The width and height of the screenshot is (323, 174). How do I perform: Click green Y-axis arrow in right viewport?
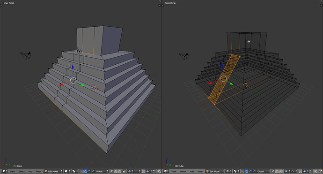[x=231, y=83]
